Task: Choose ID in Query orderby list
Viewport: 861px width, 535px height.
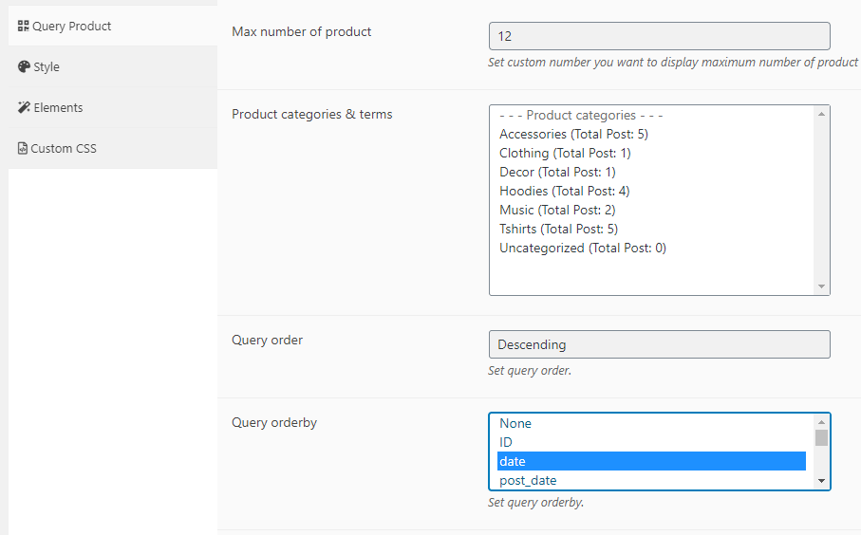Action: coord(651,442)
